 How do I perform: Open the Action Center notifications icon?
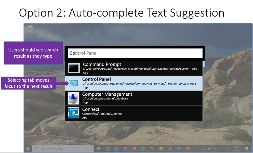246,149
